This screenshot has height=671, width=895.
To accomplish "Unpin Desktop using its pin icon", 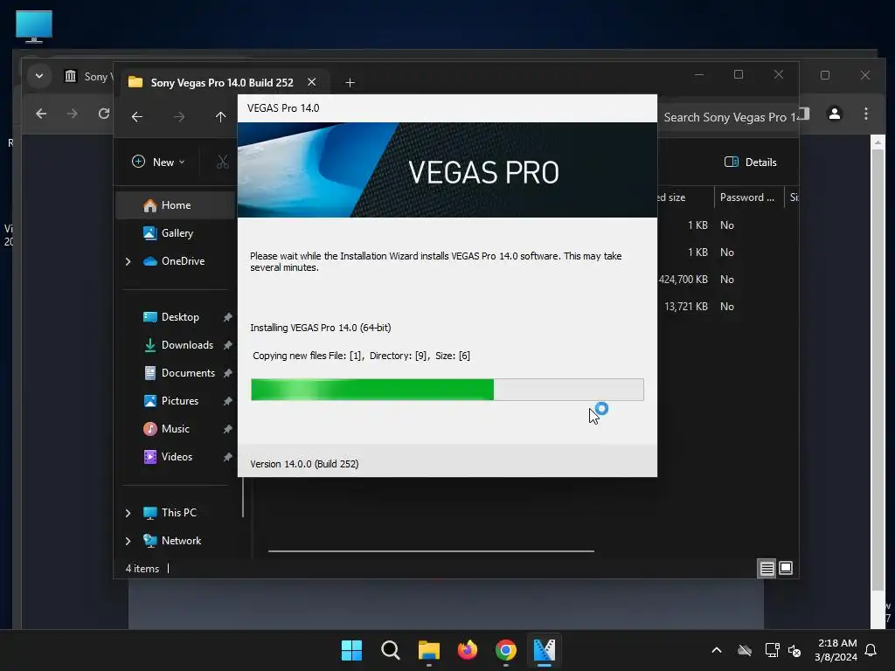I will pyautogui.click(x=227, y=317).
